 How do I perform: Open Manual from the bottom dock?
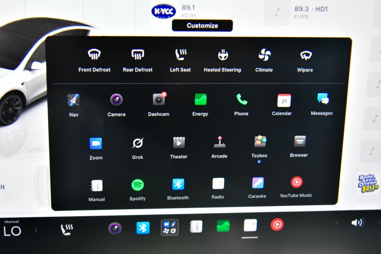(x=196, y=227)
